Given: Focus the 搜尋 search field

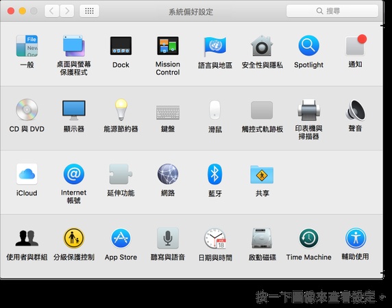Looking at the screenshot, I should (332, 11).
